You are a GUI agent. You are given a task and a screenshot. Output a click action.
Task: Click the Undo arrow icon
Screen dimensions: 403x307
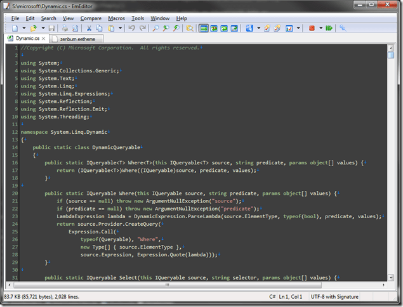tap(131, 29)
